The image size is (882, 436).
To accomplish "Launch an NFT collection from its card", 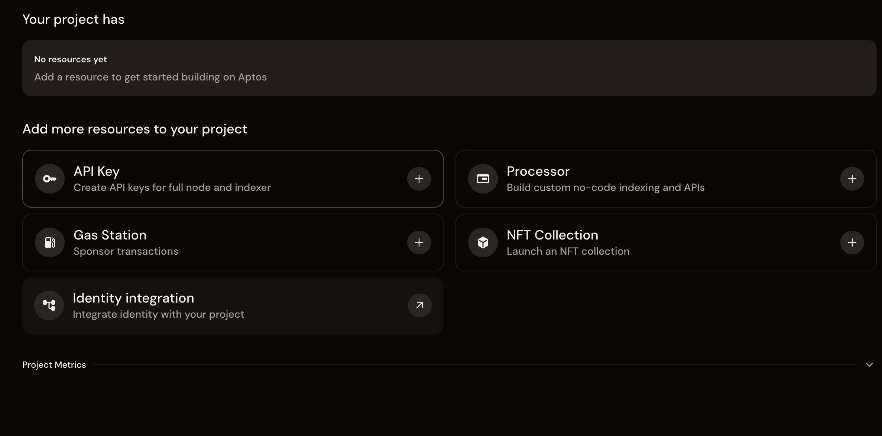I will click(x=666, y=242).
